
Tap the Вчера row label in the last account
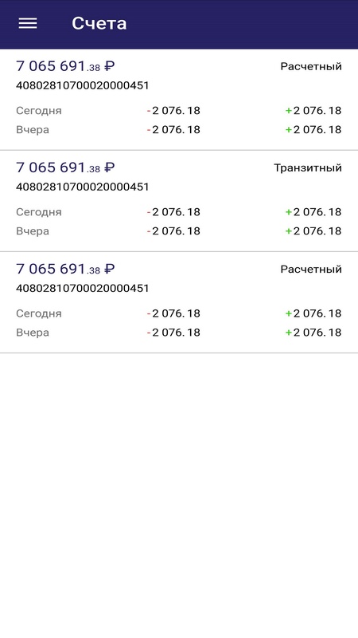pyautogui.click(x=33, y=332)
